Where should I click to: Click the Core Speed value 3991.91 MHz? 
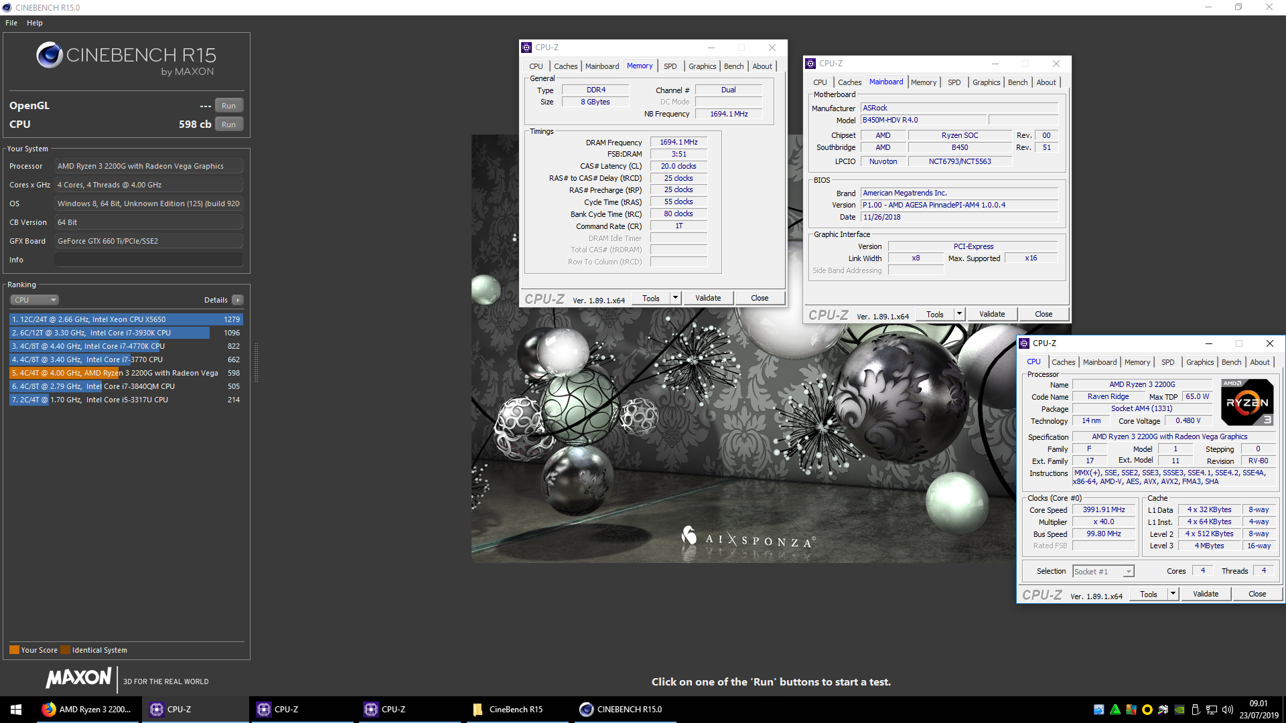pyautogui.click(x=1104, y=509)
